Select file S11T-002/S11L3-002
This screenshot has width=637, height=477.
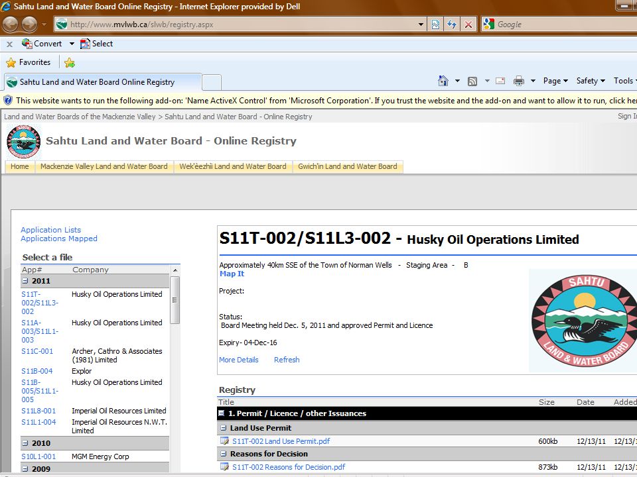[40, 303]
